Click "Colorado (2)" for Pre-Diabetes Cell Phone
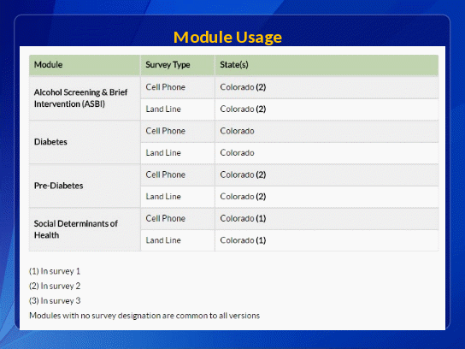 pos(243,174)
